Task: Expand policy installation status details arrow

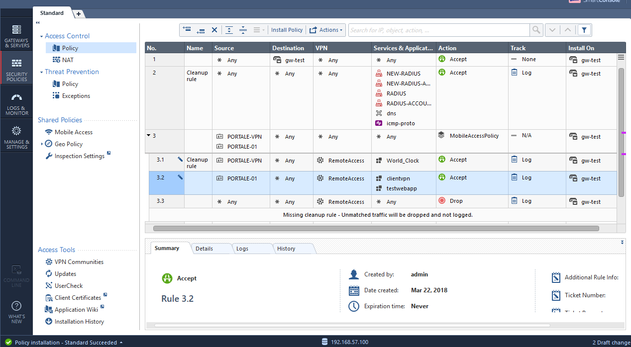Action: [121, 342]
